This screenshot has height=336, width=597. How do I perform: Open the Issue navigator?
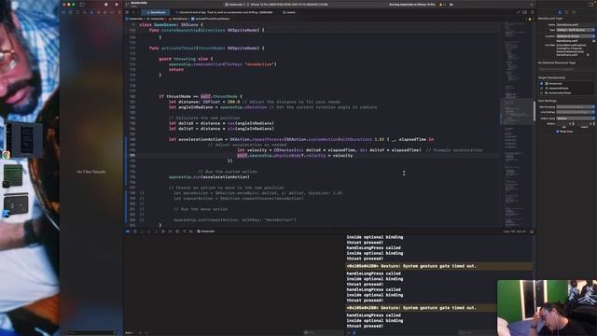(91, 12)
